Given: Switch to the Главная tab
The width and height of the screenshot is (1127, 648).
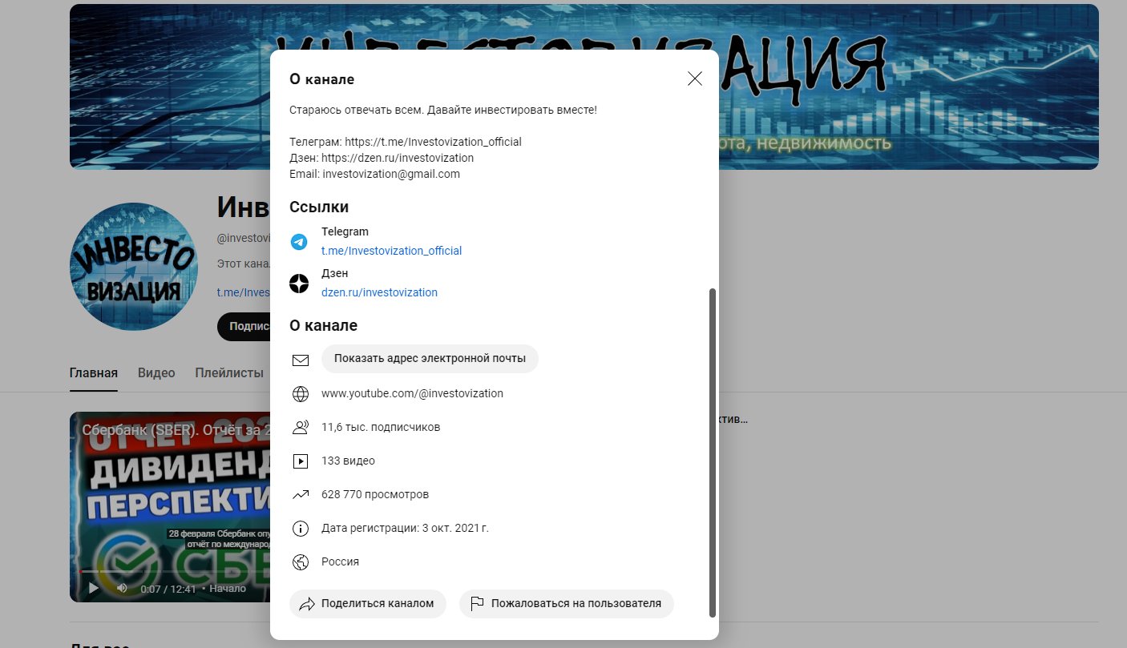Looking at the screenshot, I should [94, 373].
